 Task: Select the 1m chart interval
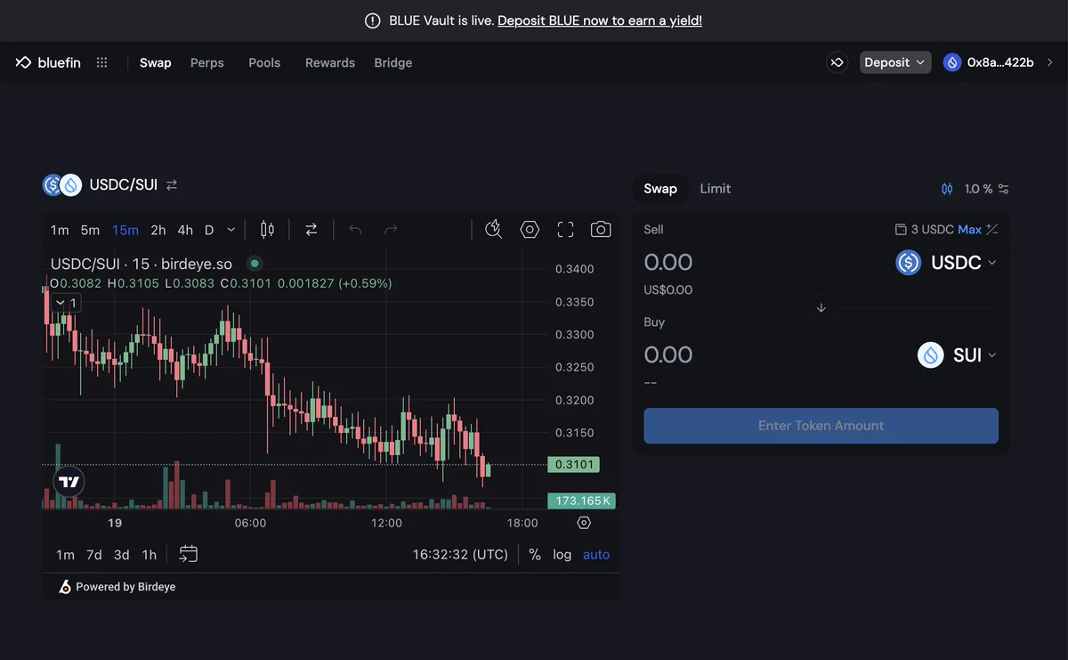(x=60, y=230)
